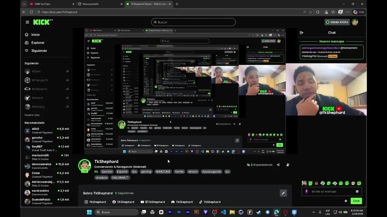Click the WARZONE tag

pyautogui.click(x=163, y=171)
